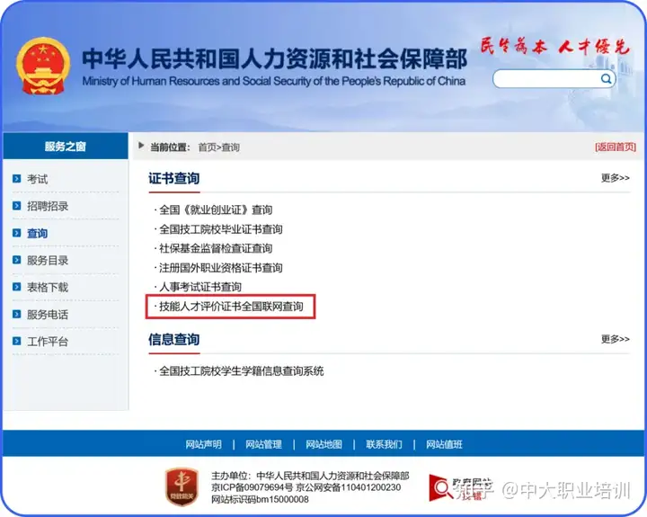The height and width of the screenshot is (517, 647).
Task: Click the 证书查询 section heading
Action: tap(173, 178)
